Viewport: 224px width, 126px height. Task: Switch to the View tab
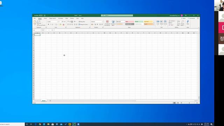coord(77,18)
